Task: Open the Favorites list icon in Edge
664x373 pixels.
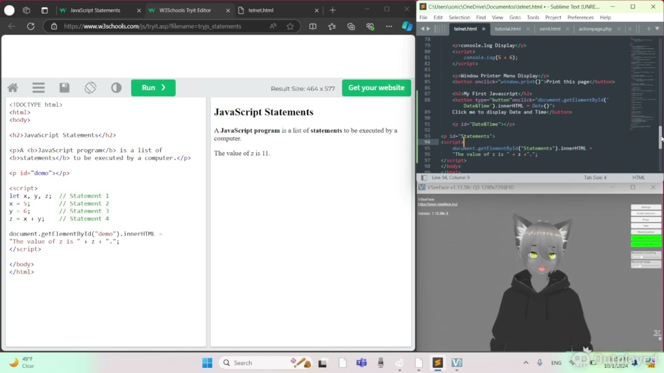Action: [x=332, y=26]
